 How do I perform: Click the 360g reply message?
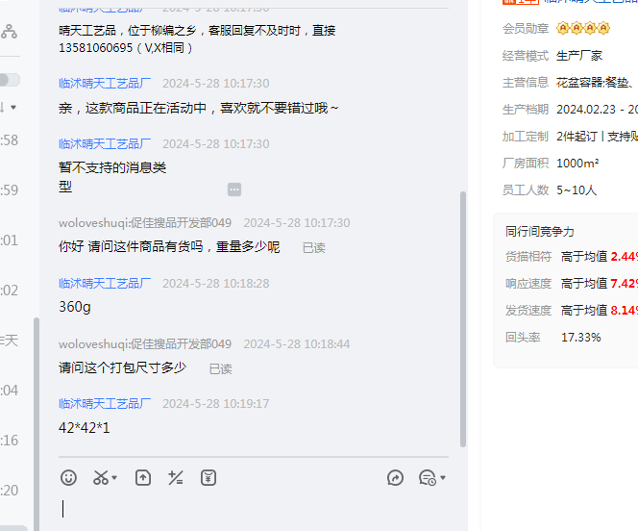click(x=75, y=307)
